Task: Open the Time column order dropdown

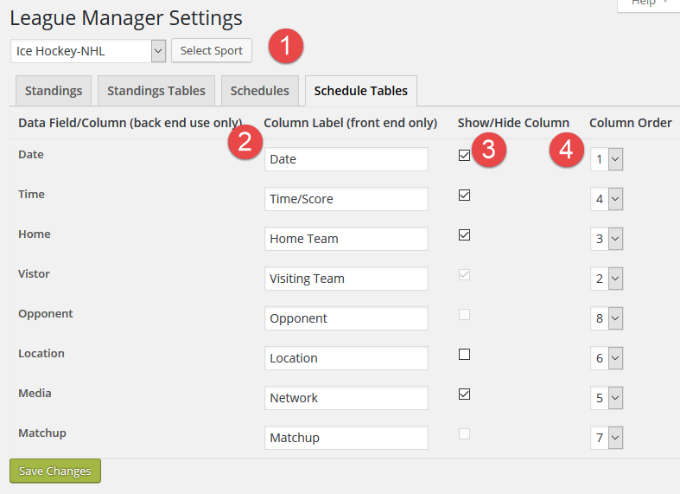Action: [607, 199]
